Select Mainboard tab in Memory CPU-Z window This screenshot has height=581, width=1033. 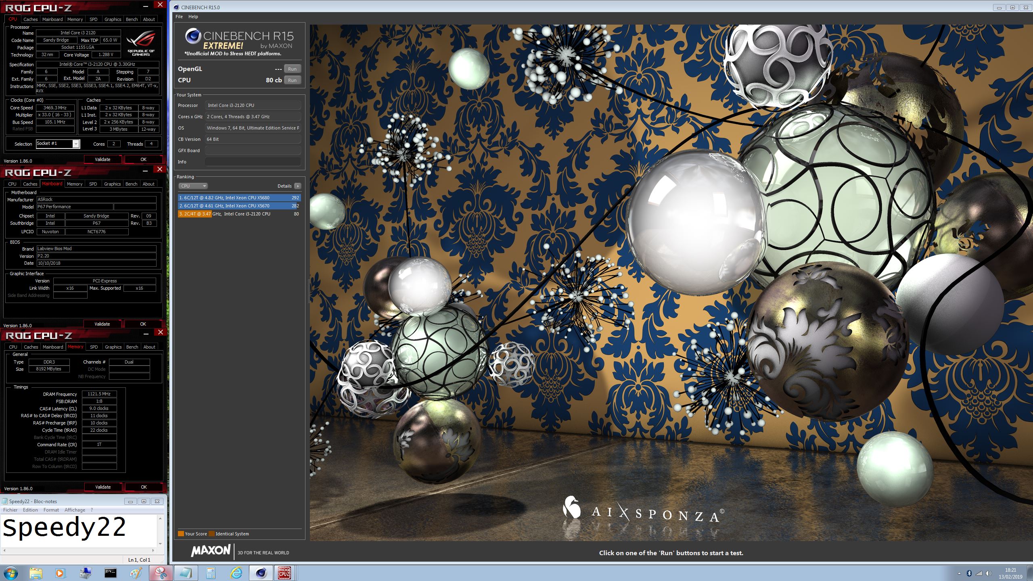(x=53, y=347)
